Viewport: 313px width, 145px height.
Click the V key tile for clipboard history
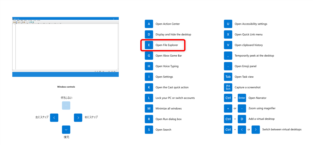[x=228, y=45]
